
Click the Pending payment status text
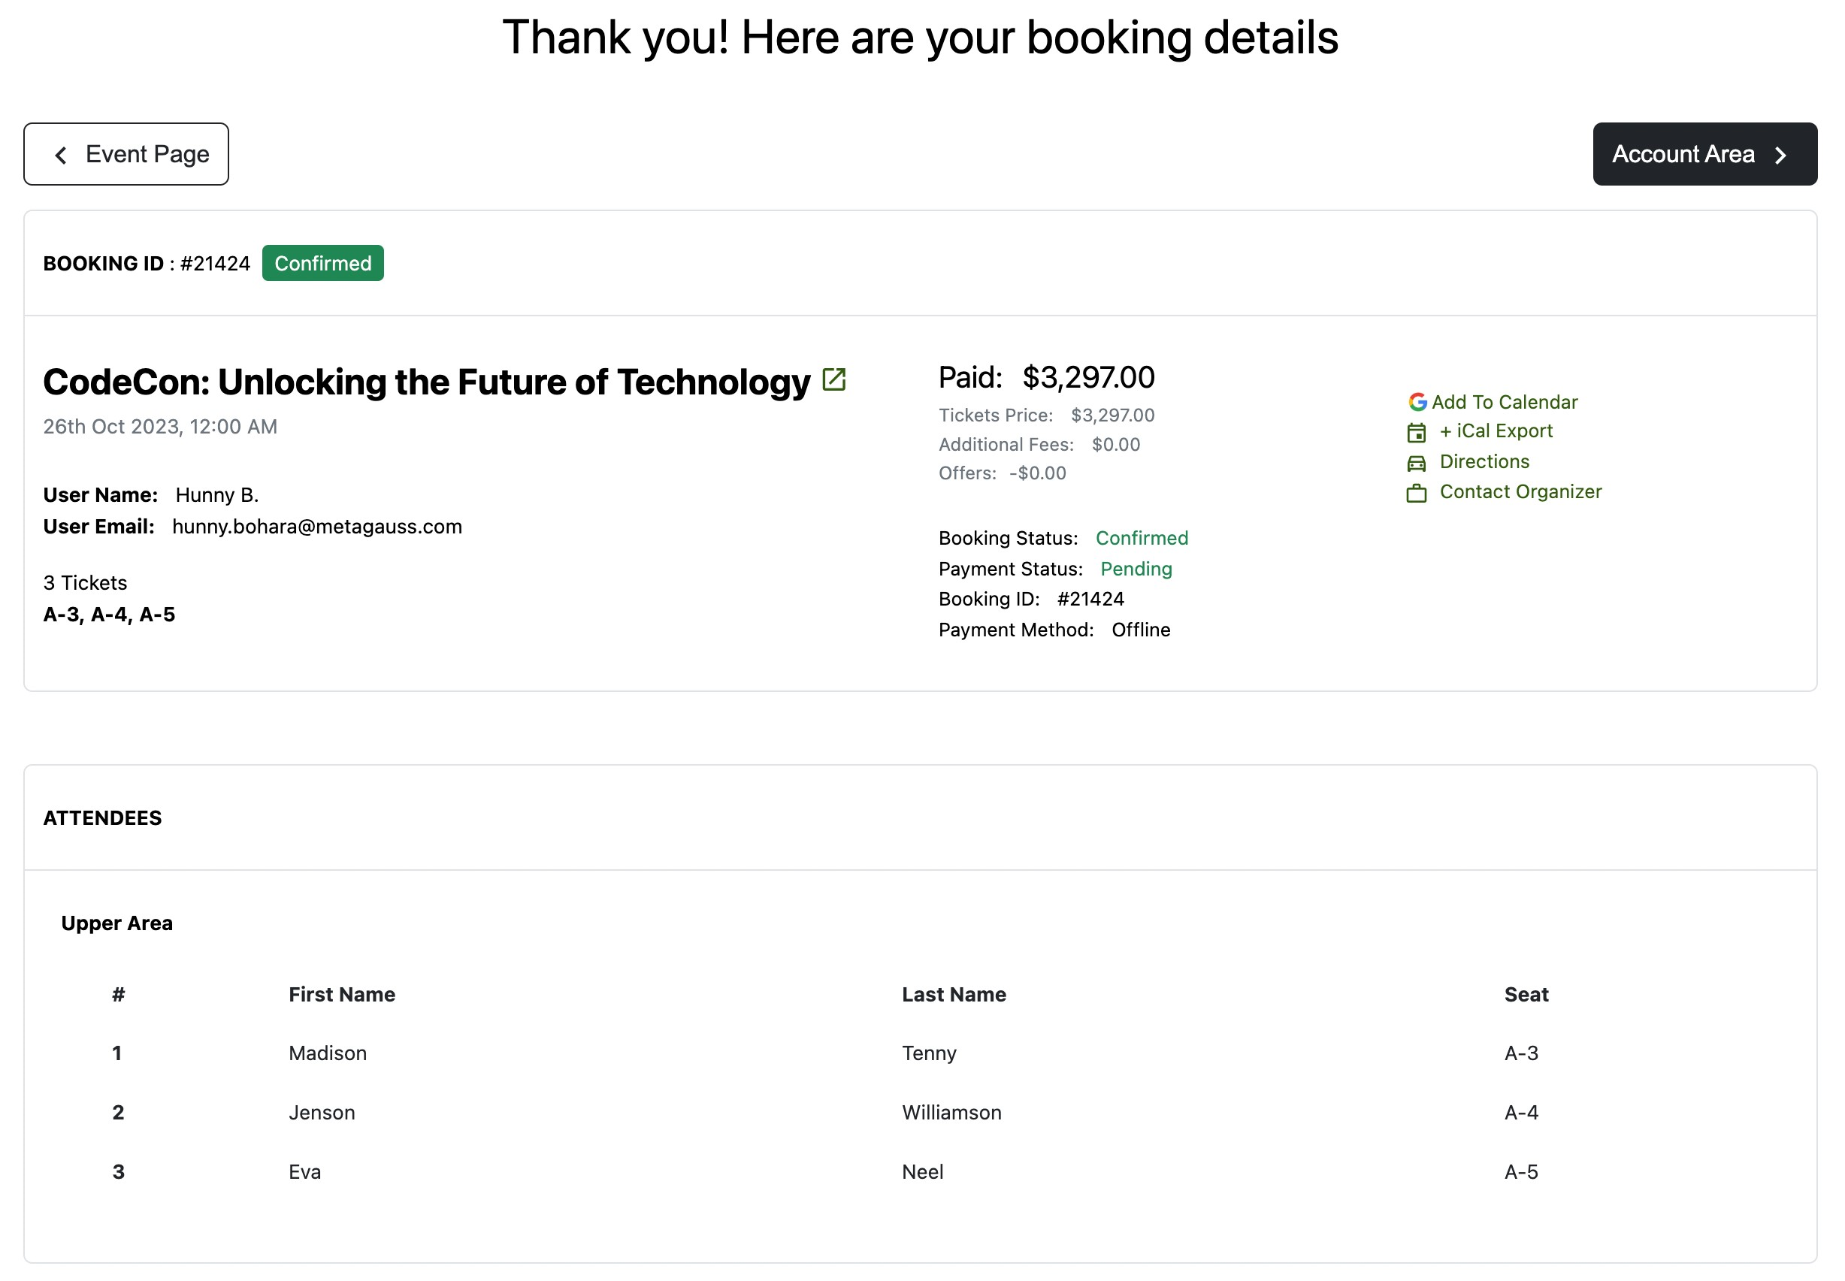(x=1136, y=569)
